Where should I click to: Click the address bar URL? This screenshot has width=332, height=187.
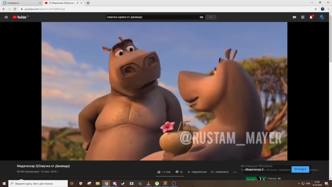tap(45, 9)
